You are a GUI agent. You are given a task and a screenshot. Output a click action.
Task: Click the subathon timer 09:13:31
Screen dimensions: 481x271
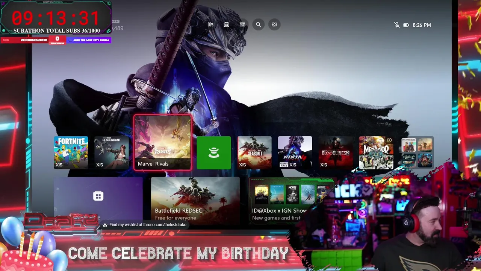point(56,18)
